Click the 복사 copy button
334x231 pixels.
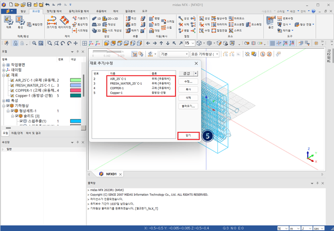point(188,89)
